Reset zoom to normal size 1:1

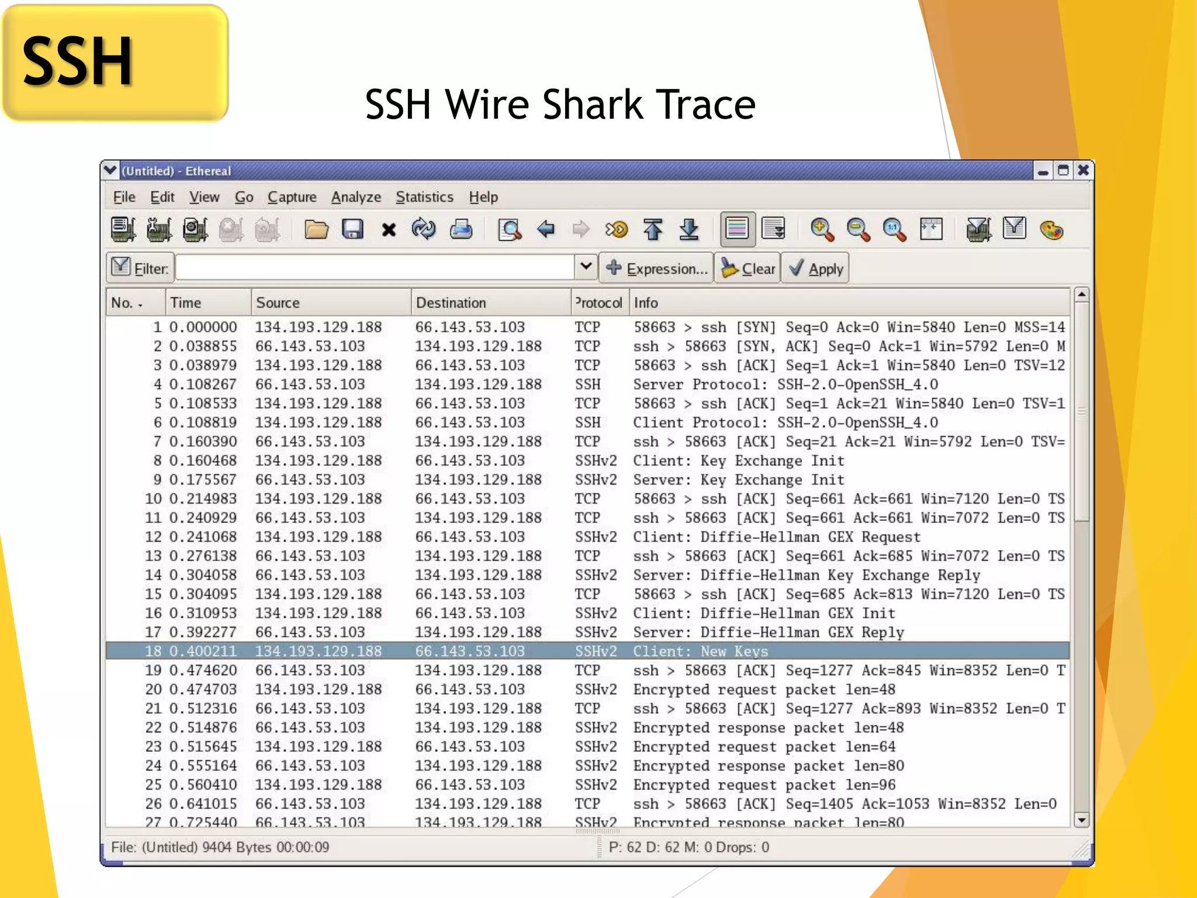894,229
